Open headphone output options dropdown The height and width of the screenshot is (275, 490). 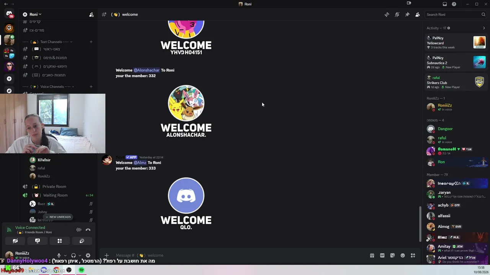click(80, 256)
